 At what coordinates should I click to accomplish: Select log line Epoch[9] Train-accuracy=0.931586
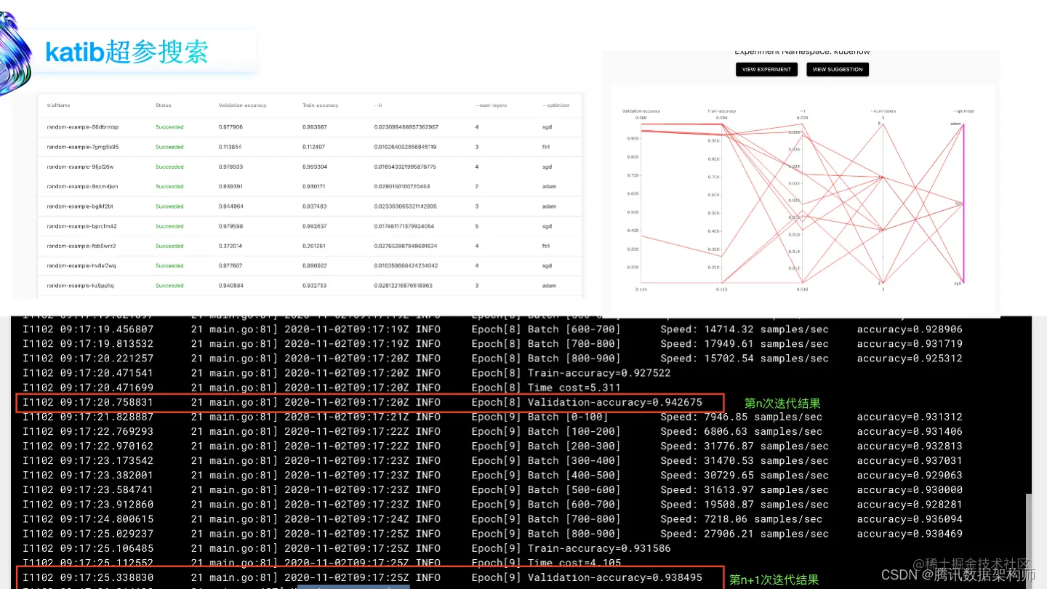tap(347, 548)
